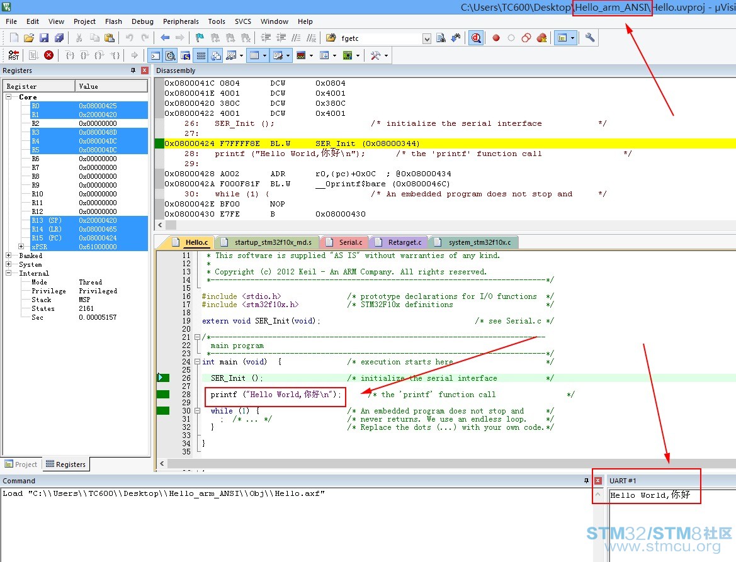Expand the xPSR register node
The height and width of the screenshot is (562, 736).
[x=21, y=246]
